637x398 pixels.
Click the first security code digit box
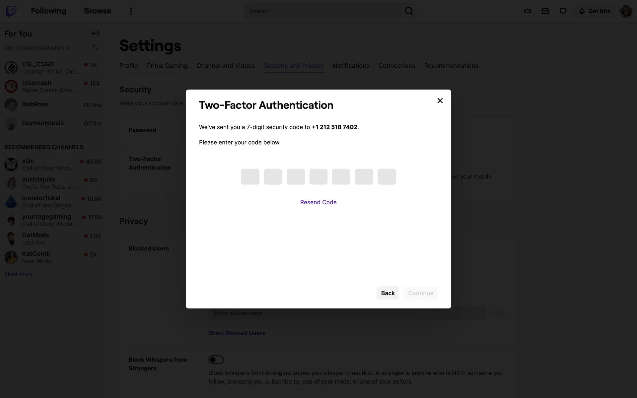pyautogui.click(x=250, y=177)
